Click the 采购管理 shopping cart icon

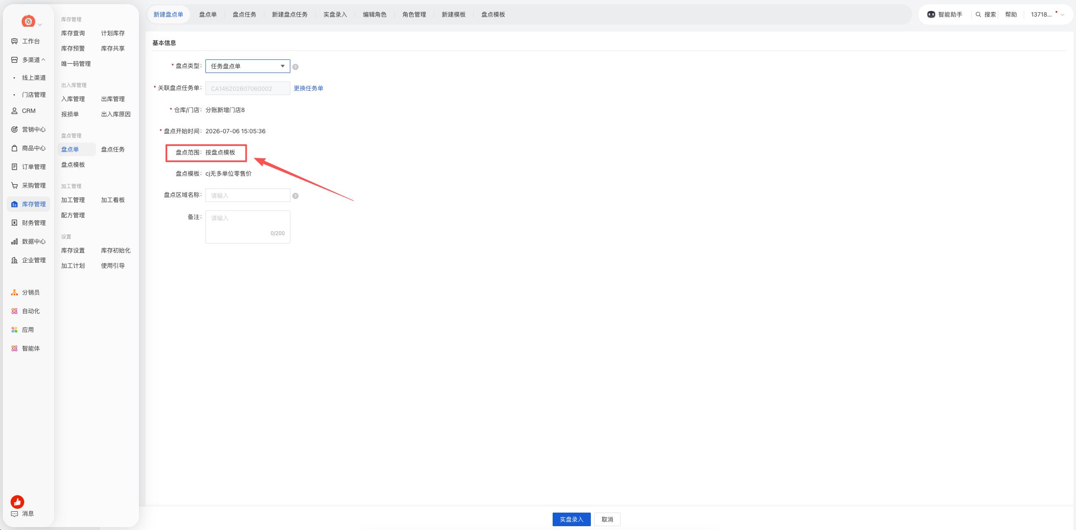(x=14, y=185)
